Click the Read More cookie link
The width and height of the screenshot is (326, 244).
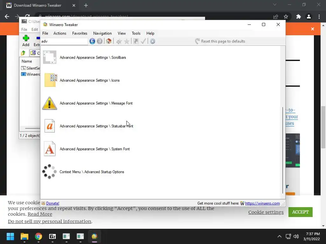40,214
